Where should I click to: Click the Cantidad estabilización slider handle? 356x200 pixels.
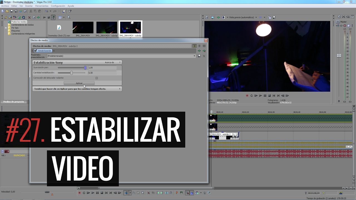(x=71, y=73)
